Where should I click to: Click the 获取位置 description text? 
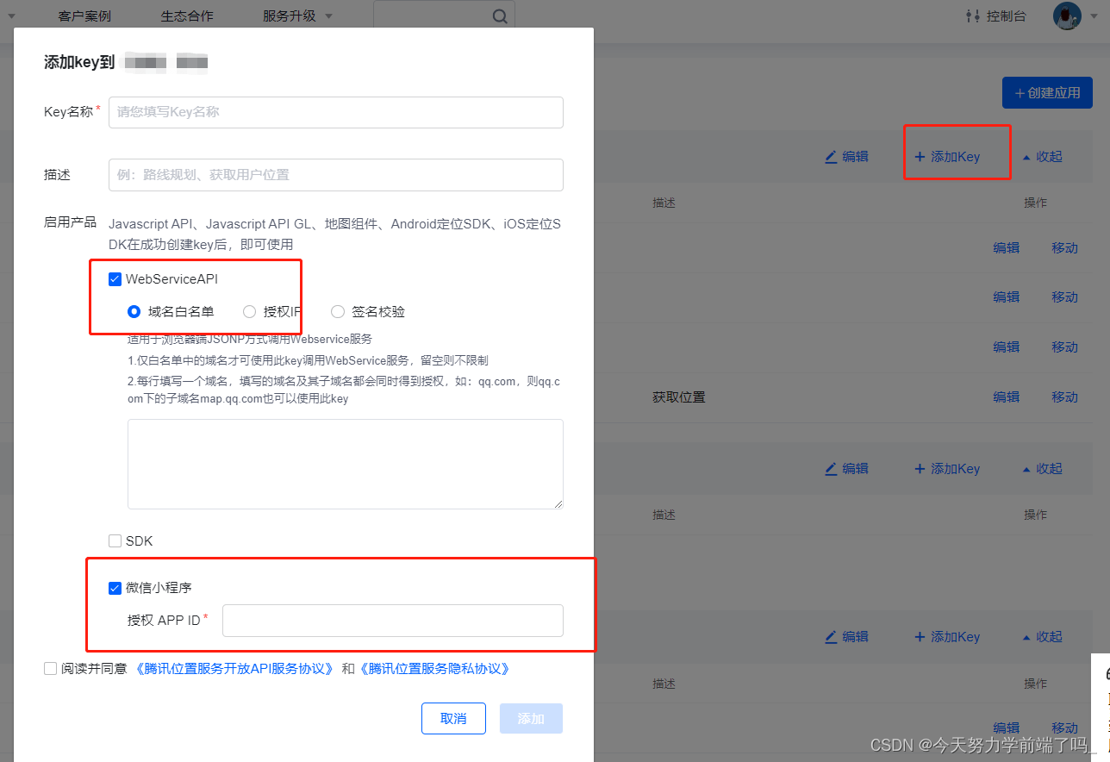[679, 397]
